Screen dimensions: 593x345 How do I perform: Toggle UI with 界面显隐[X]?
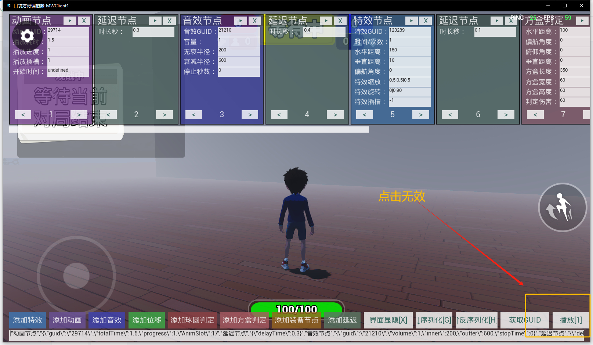388,320
